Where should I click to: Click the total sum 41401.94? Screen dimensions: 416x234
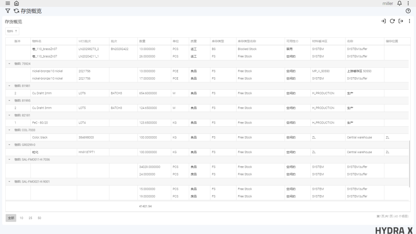coord(145,206)
